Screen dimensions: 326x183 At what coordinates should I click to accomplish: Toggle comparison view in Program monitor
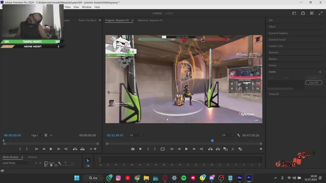point(225,149)
